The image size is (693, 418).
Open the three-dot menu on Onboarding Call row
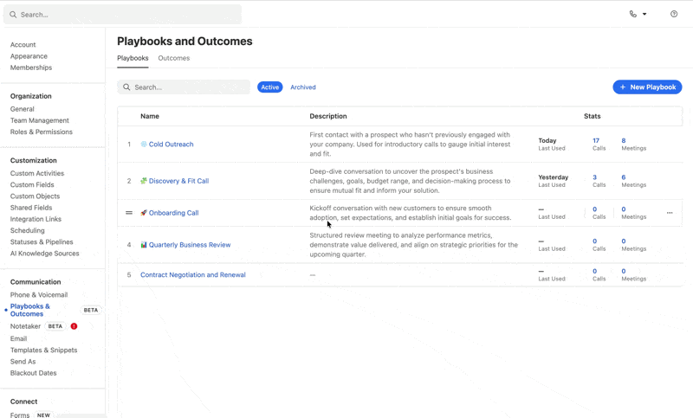(670, 213)
